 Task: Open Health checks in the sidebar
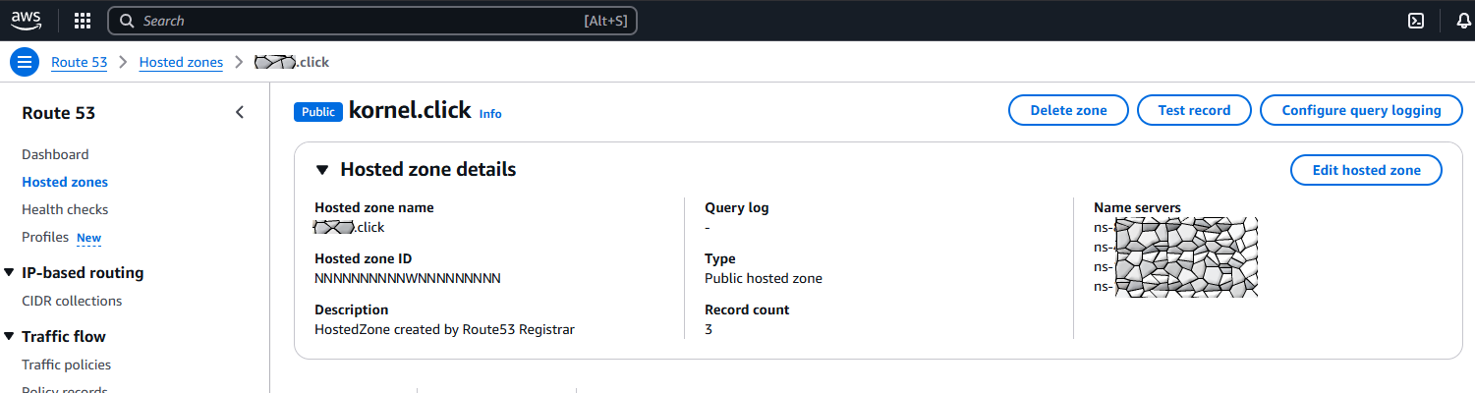coord(65,209)
